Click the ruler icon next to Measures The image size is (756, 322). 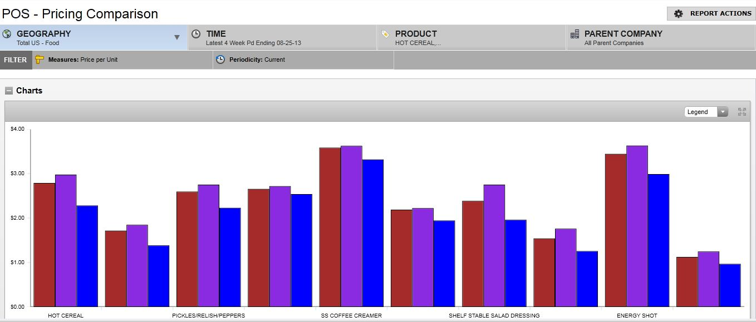point(40,60)
